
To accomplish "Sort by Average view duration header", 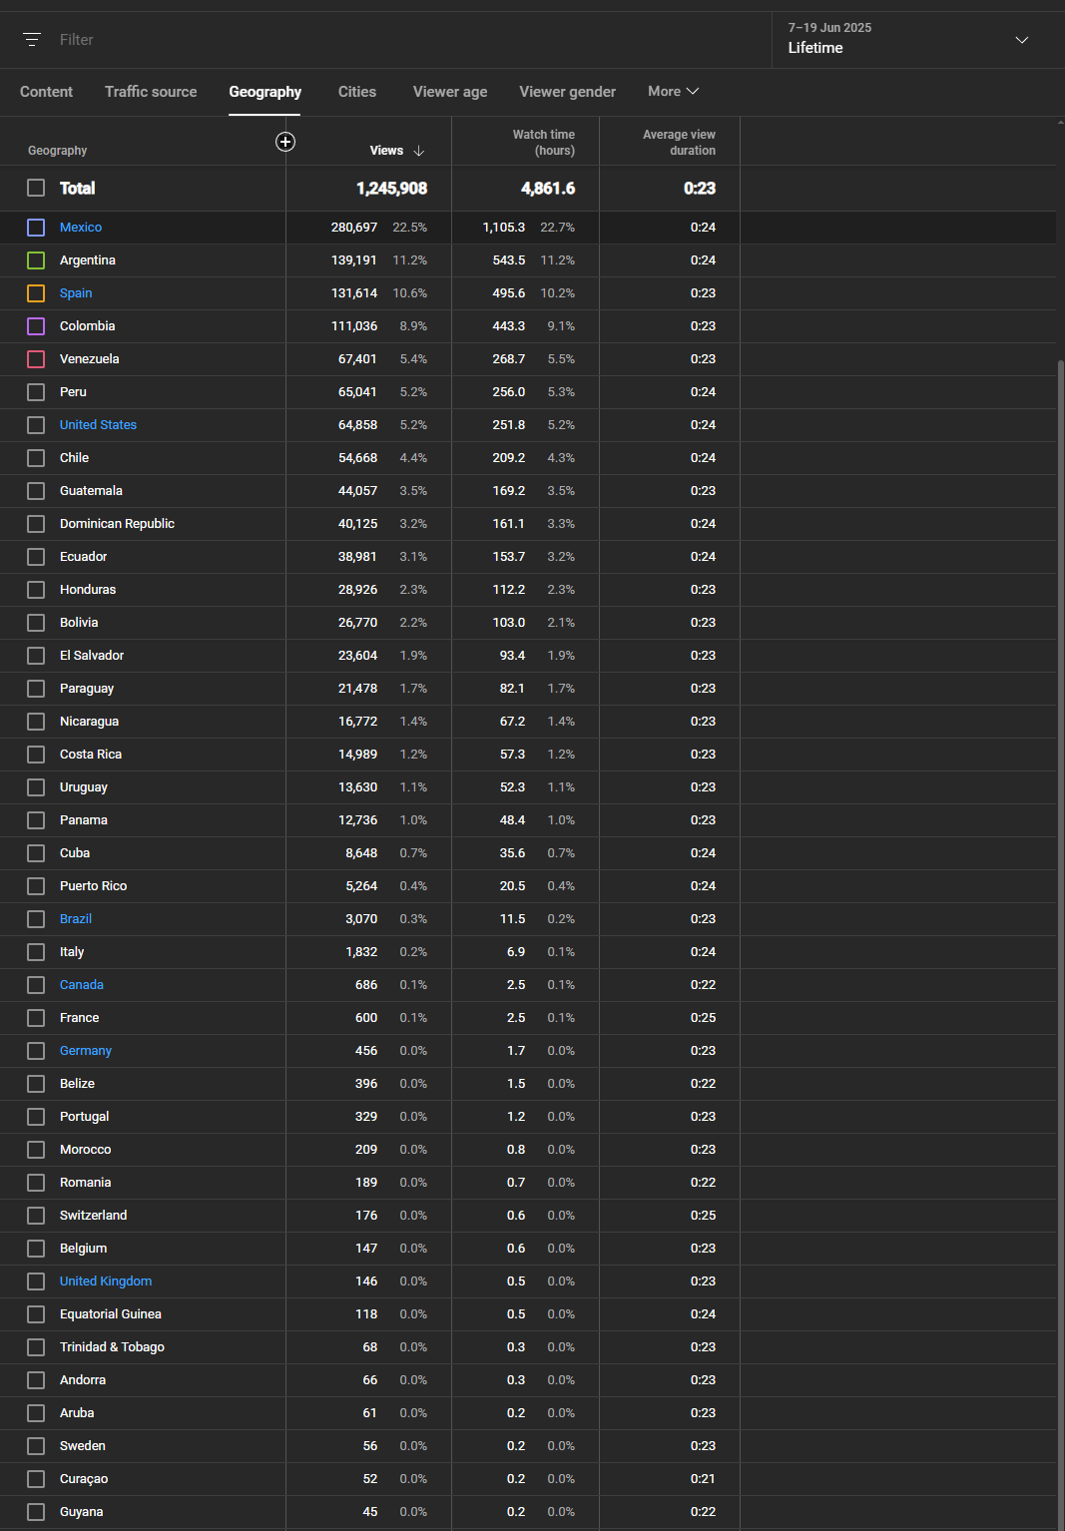I will [679, 143].
